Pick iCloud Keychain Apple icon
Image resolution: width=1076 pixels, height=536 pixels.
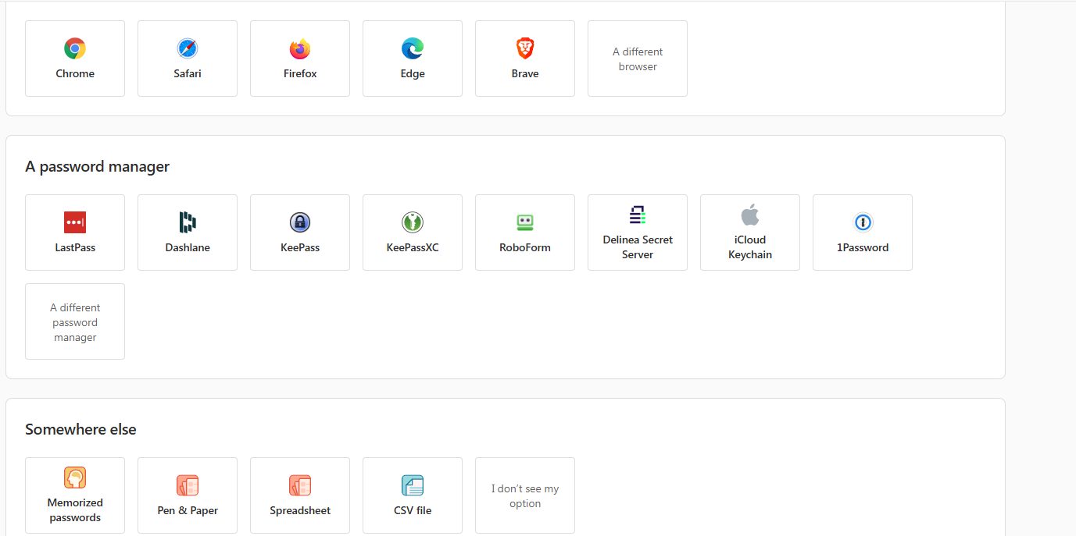[x=750, y=215]
